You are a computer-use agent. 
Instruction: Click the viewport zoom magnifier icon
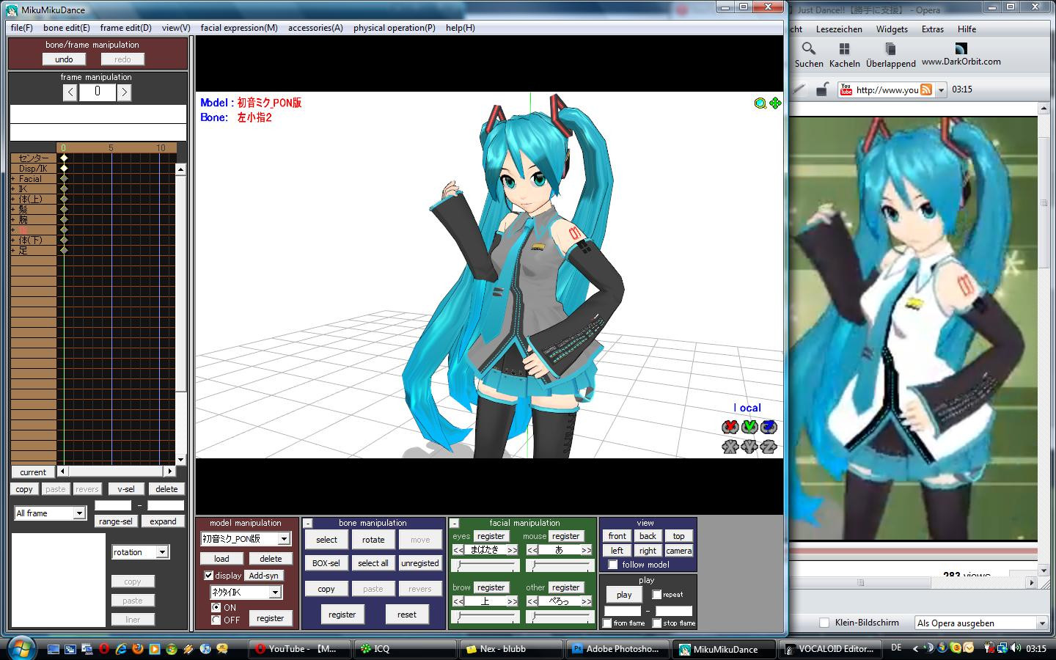[x=760, y=103]
